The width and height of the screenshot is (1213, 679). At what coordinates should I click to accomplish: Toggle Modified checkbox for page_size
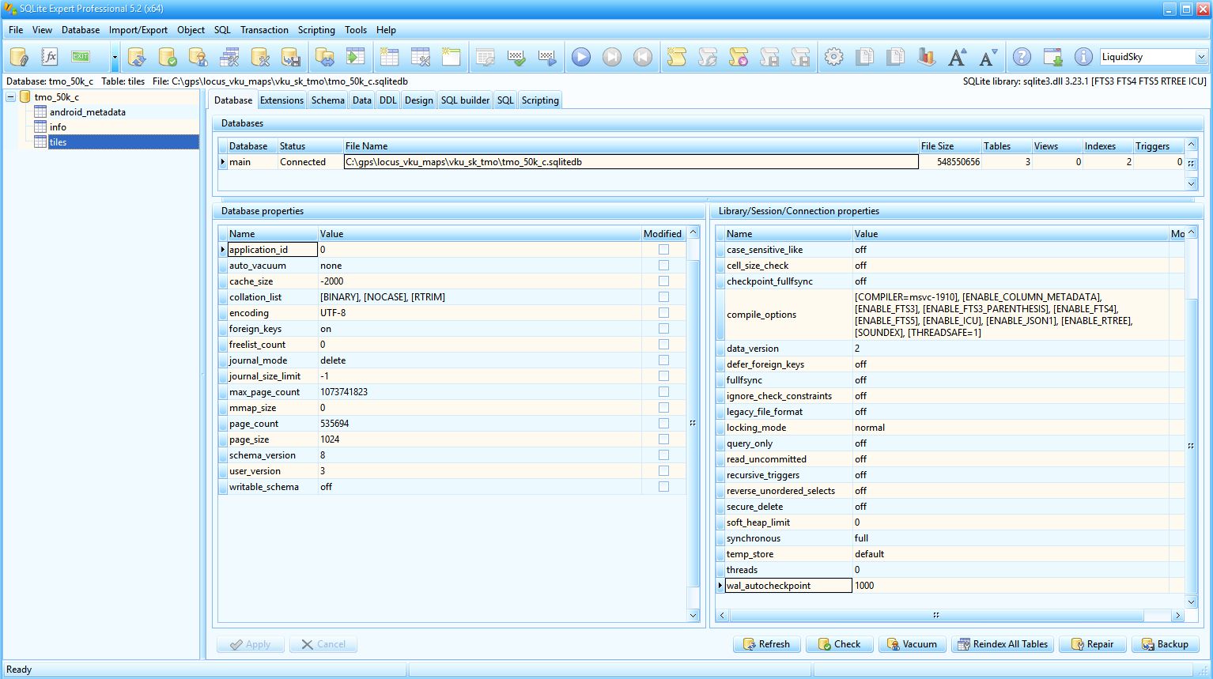click(x=663, y=439)
